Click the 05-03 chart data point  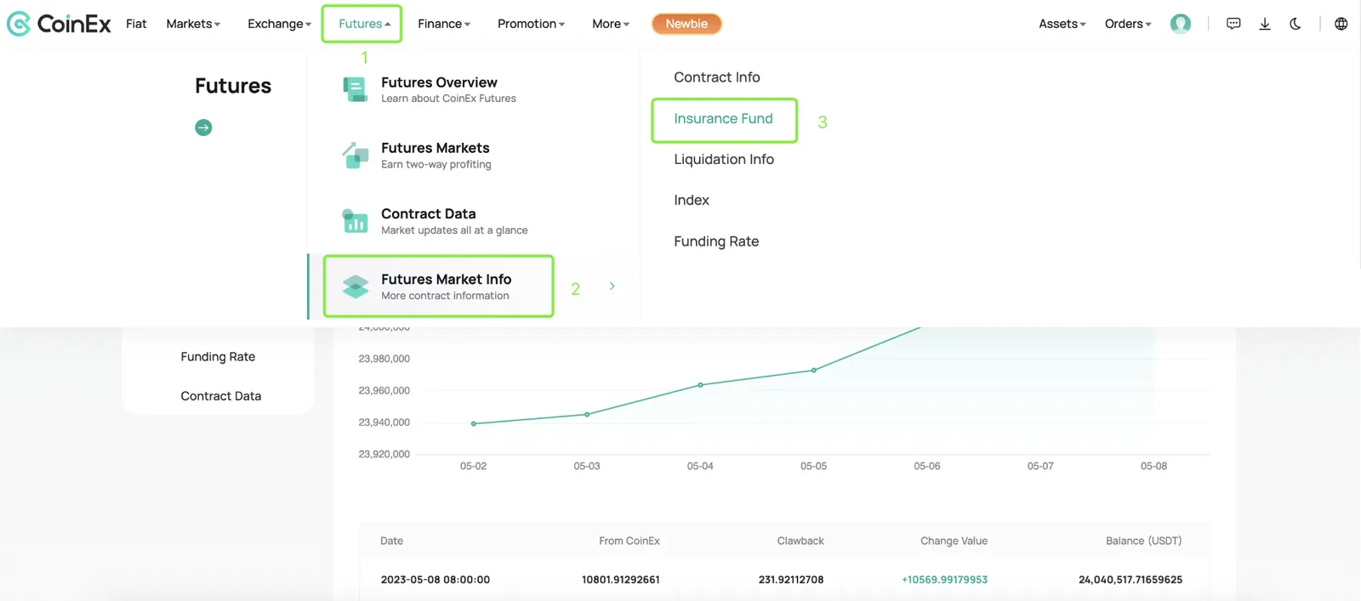587,414
